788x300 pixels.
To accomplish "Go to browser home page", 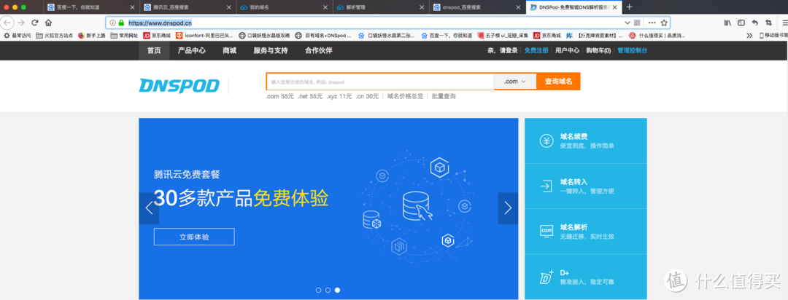I will pyautogui.click(x=48, y=23).
